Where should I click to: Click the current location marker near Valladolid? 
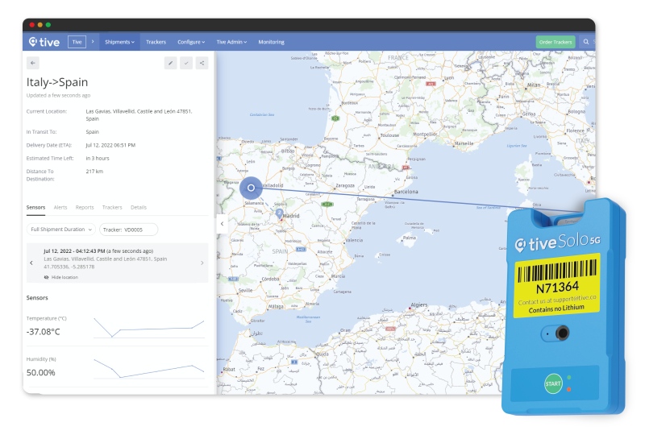pyautogui.click(x=251, y=188)
